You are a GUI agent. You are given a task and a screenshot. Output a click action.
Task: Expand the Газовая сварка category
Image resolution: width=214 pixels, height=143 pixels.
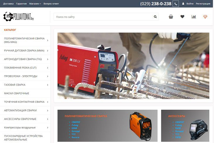pyautogui.click(x=47, y=85)
